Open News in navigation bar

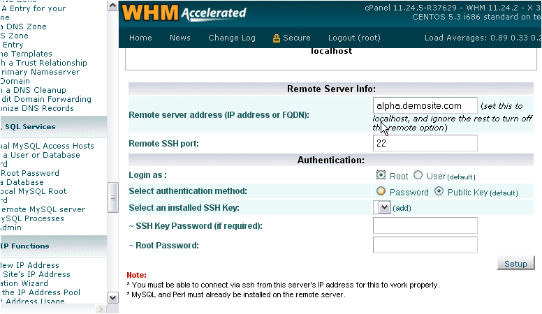tap(180, 38)
